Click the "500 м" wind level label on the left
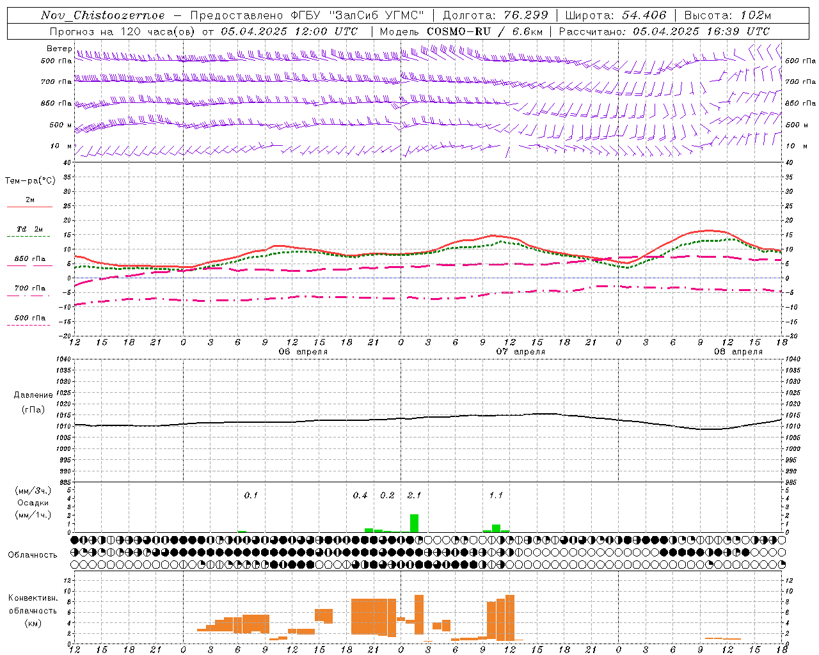 (x=61, y=125)
